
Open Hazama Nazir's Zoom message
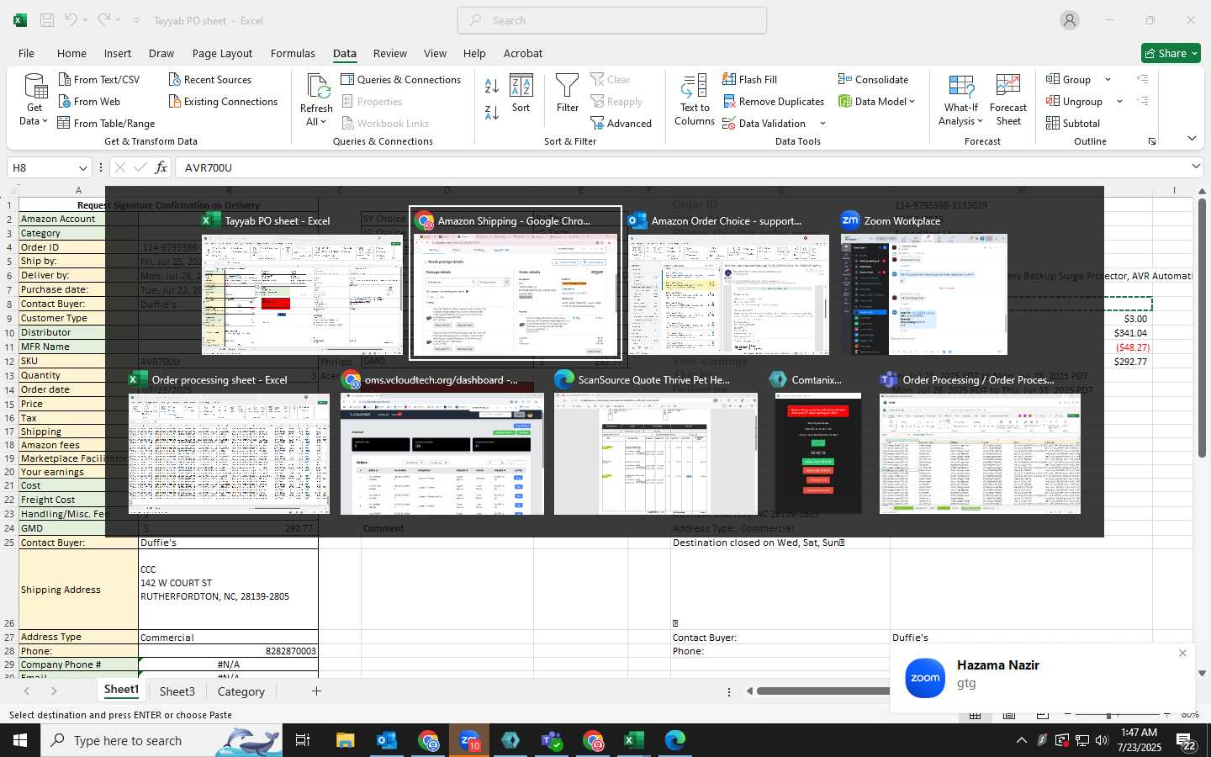click(1043, 677)
